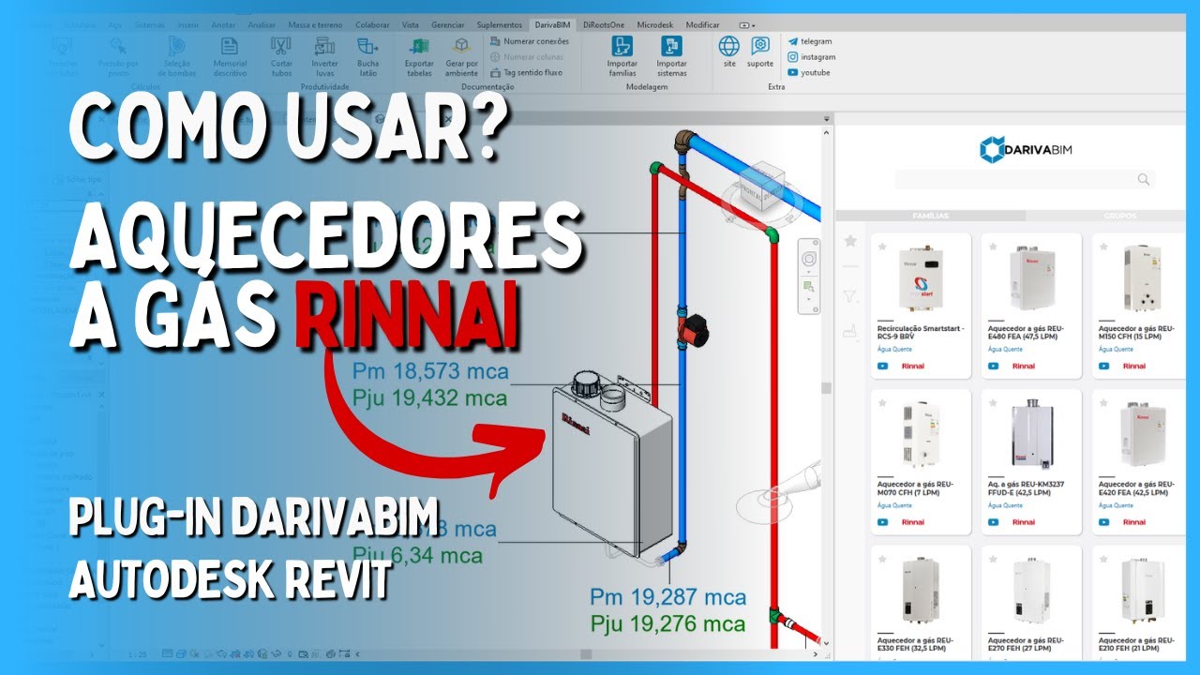The width and height of the screenshot is (1200, 675).
Task: Click the filter funnel in the DarivaBIM sidebar
Action: pos(850,297)
